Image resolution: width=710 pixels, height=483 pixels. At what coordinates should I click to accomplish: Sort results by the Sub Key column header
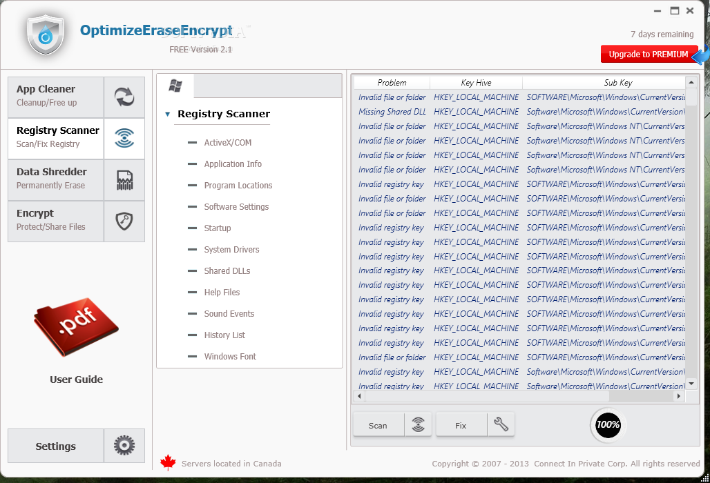point(604,83)
